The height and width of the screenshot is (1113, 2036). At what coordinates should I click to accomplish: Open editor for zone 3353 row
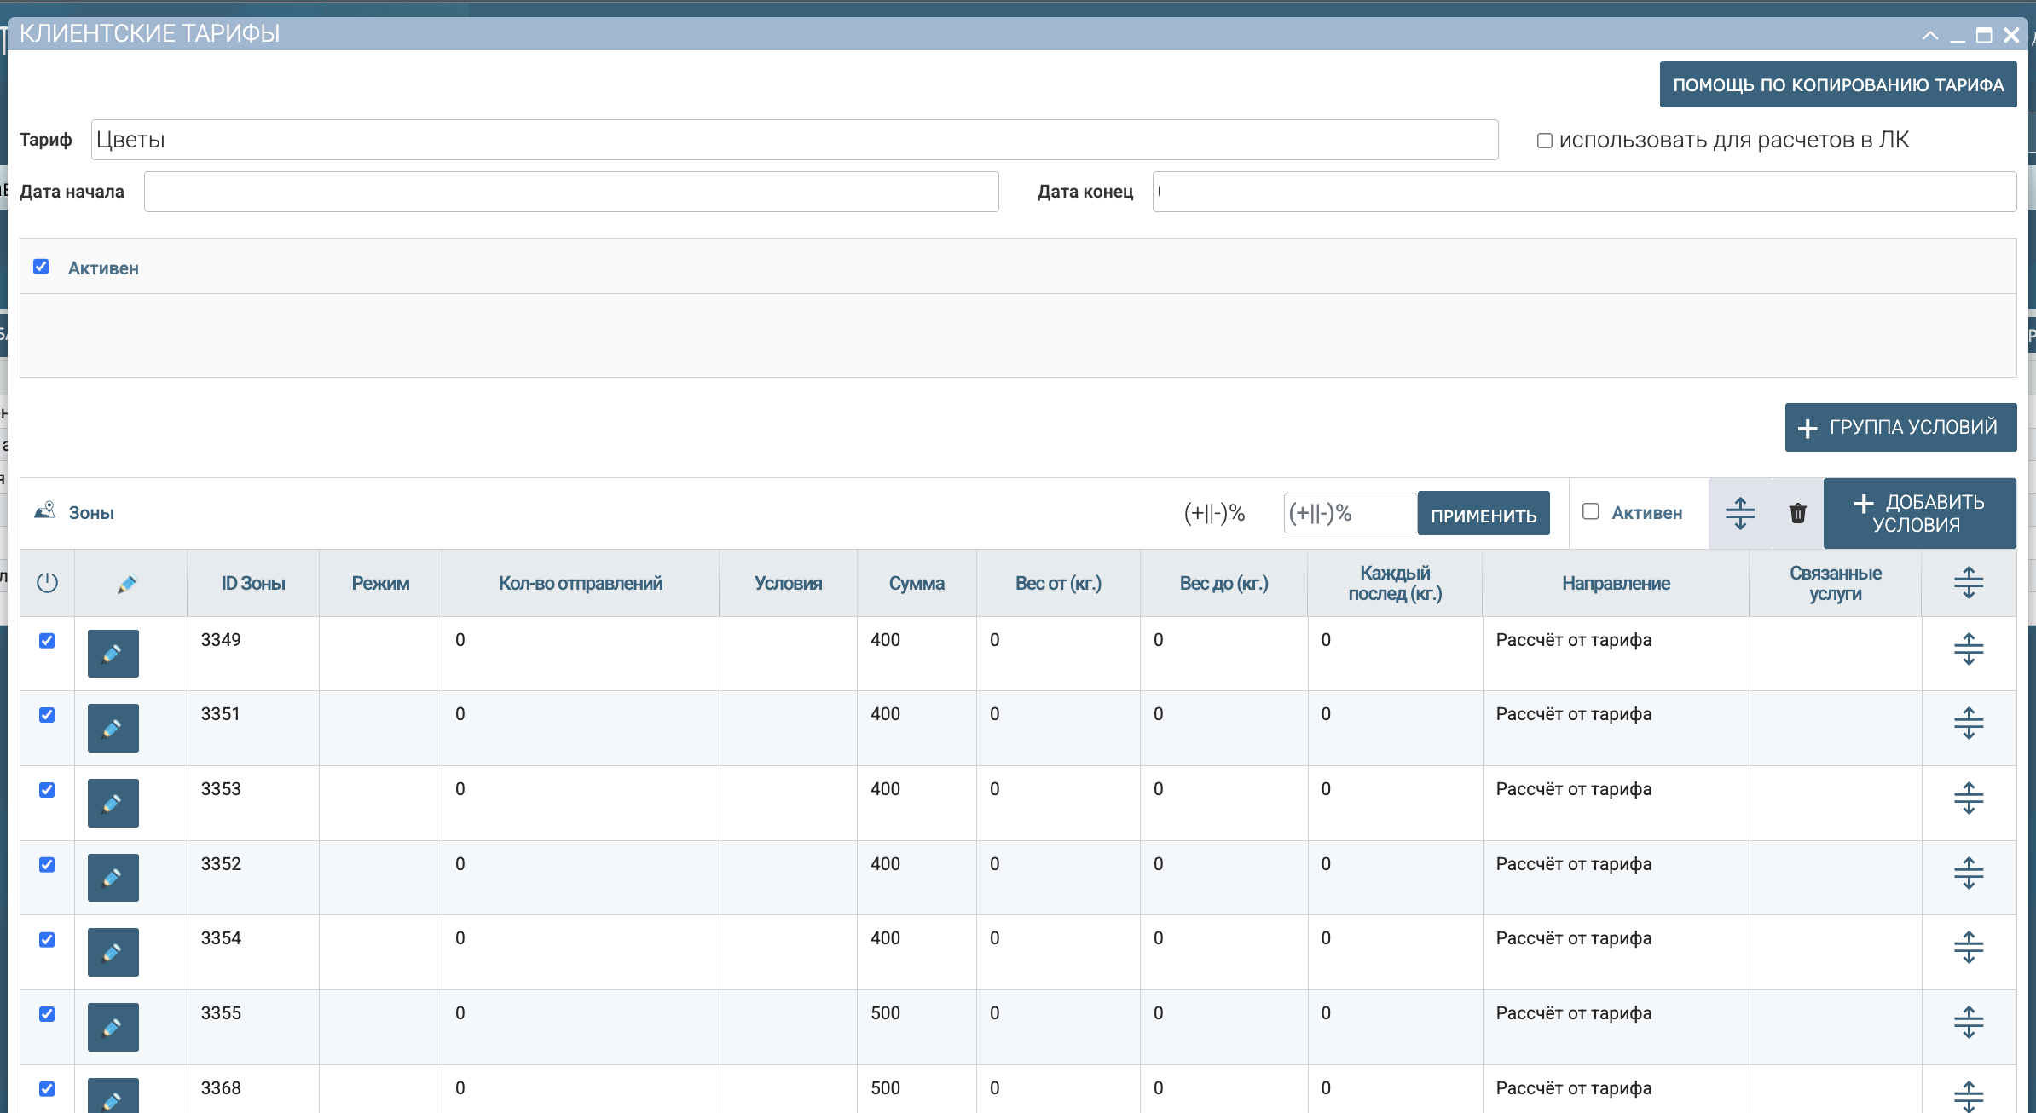[113, 803]
